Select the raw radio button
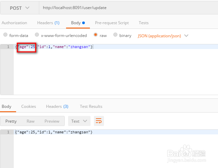This screenshot has width=218, height=168. point(96,35)
